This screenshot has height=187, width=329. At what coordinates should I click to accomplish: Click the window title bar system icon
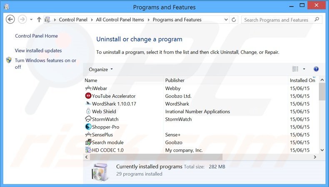7,7
